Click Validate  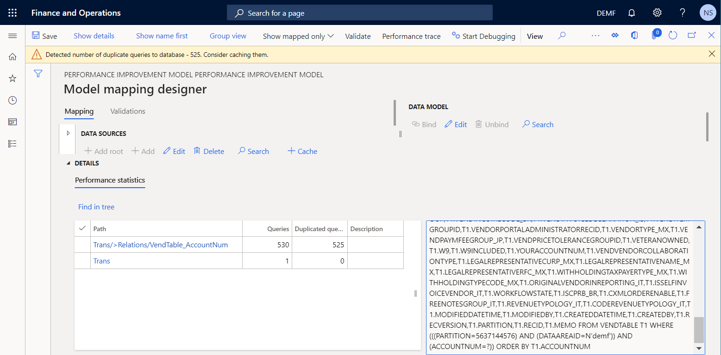tap(358, 36)
